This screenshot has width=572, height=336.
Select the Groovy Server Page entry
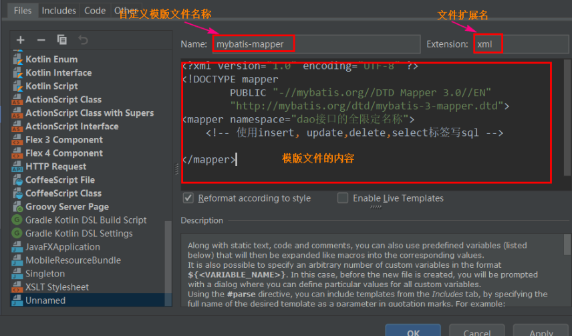(x=67, y=207)
